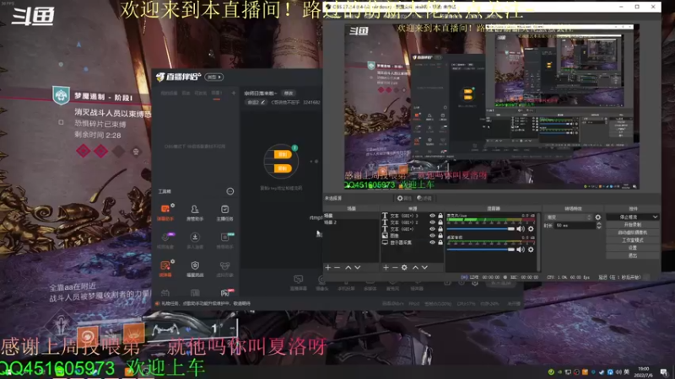Select 文本 (GDI+) 3 source row
Screen dimensions: 675x379
tap(413, 216)
